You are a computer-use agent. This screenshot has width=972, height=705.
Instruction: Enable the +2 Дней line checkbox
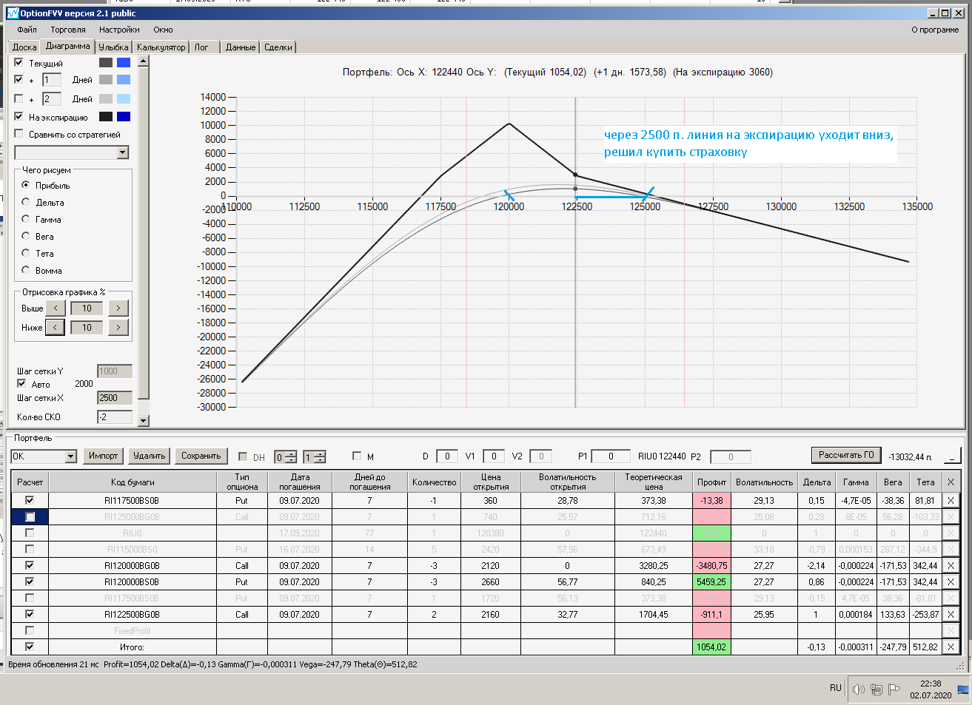click(19, 98)
